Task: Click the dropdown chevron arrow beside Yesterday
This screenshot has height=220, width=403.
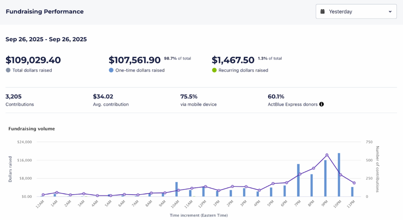Action: (390, 11)
